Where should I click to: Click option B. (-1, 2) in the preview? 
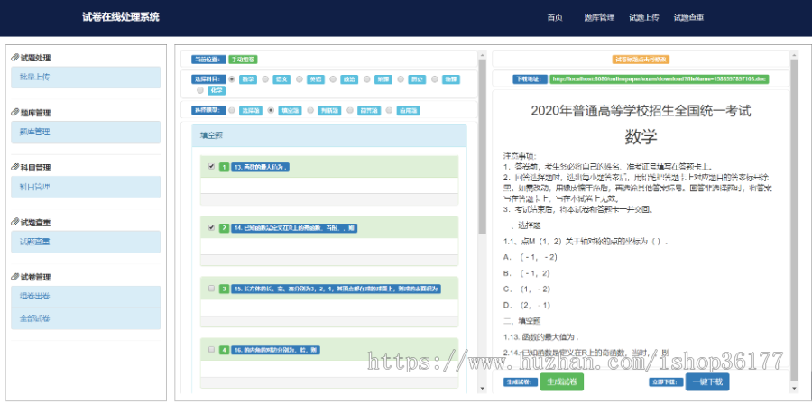pyautogui.click(x=527, y=272)
